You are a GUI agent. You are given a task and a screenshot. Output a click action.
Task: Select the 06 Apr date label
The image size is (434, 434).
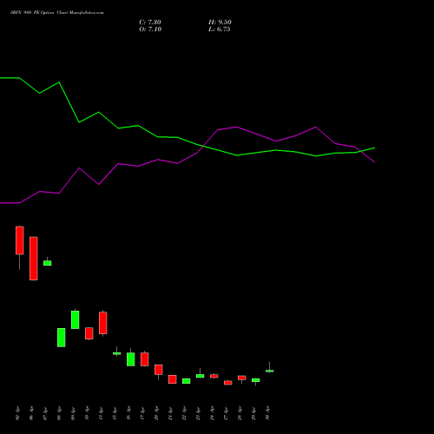pos(31,413)
